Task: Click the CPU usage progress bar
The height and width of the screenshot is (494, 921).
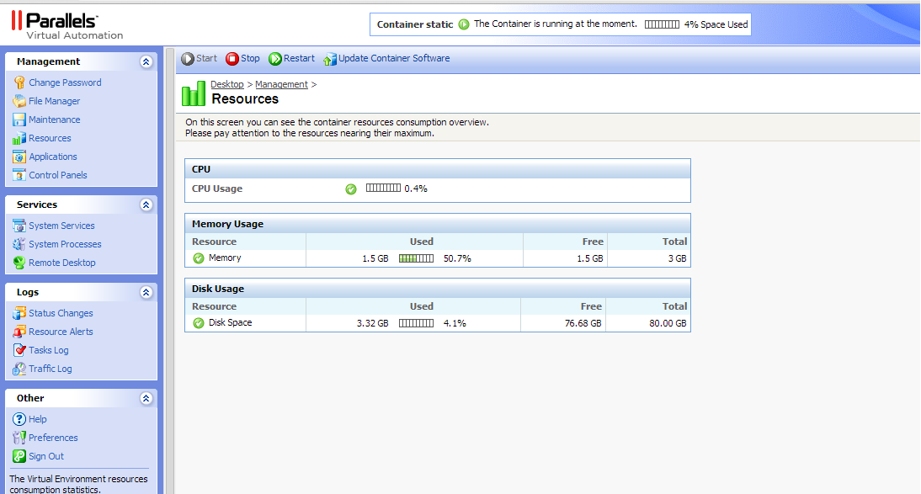Action: click(384, 188)
